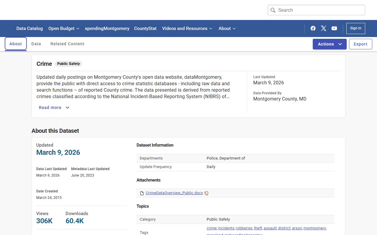Select the 'Public Safety' category value in Topics

tap(218, 219)
